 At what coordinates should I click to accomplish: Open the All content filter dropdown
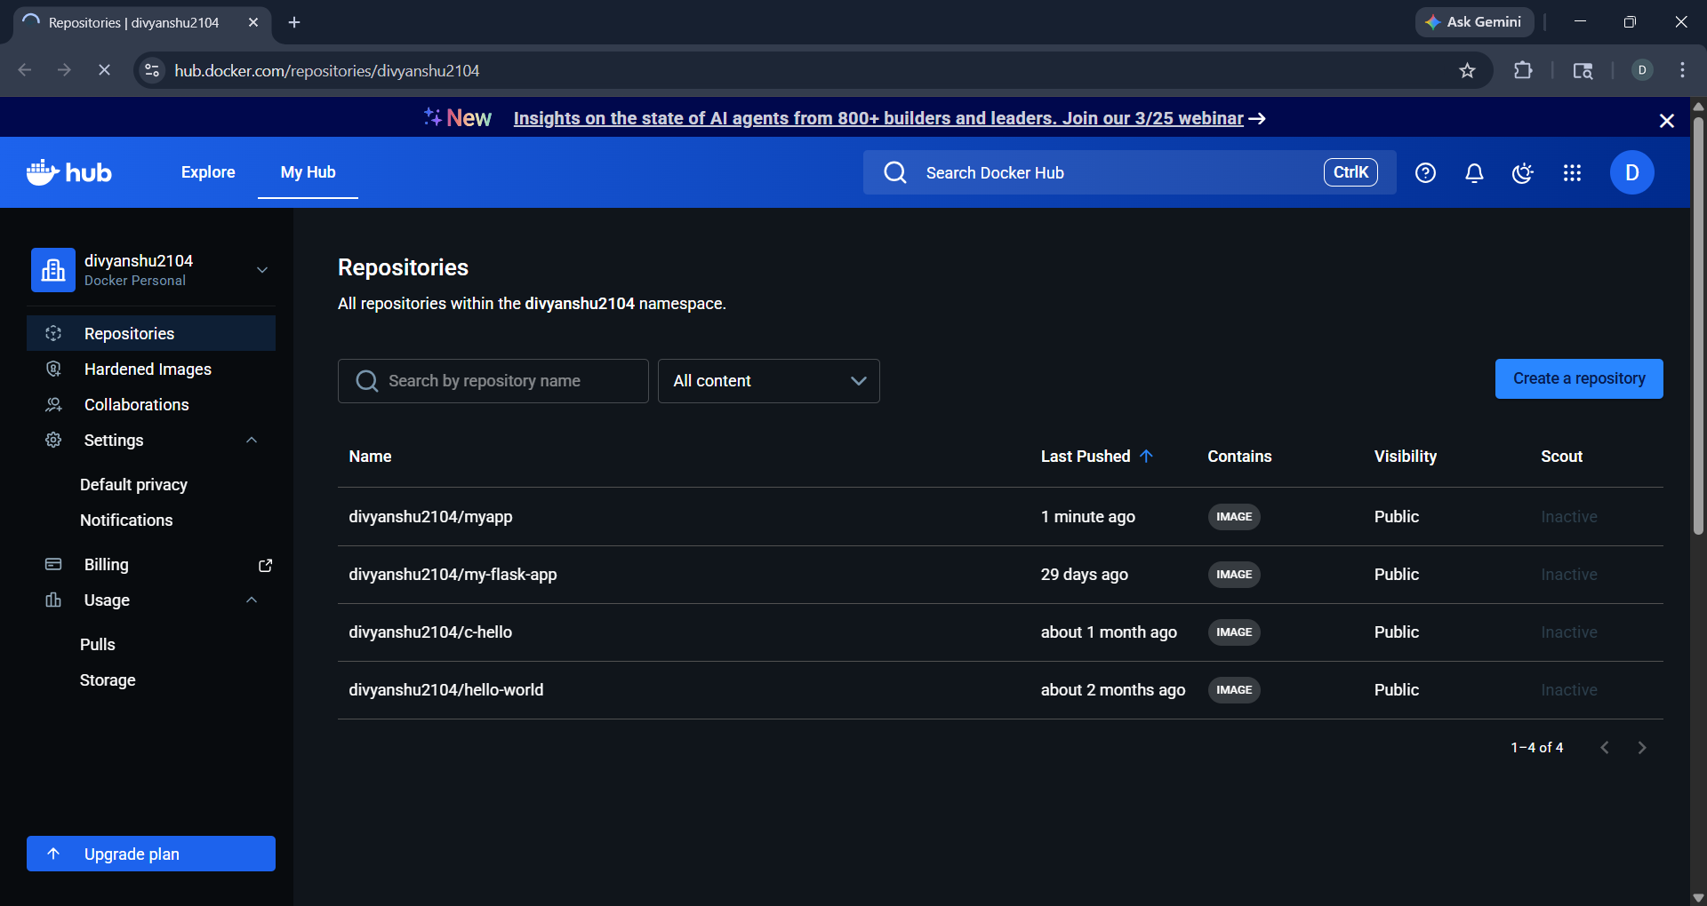[x=768, y=380]
